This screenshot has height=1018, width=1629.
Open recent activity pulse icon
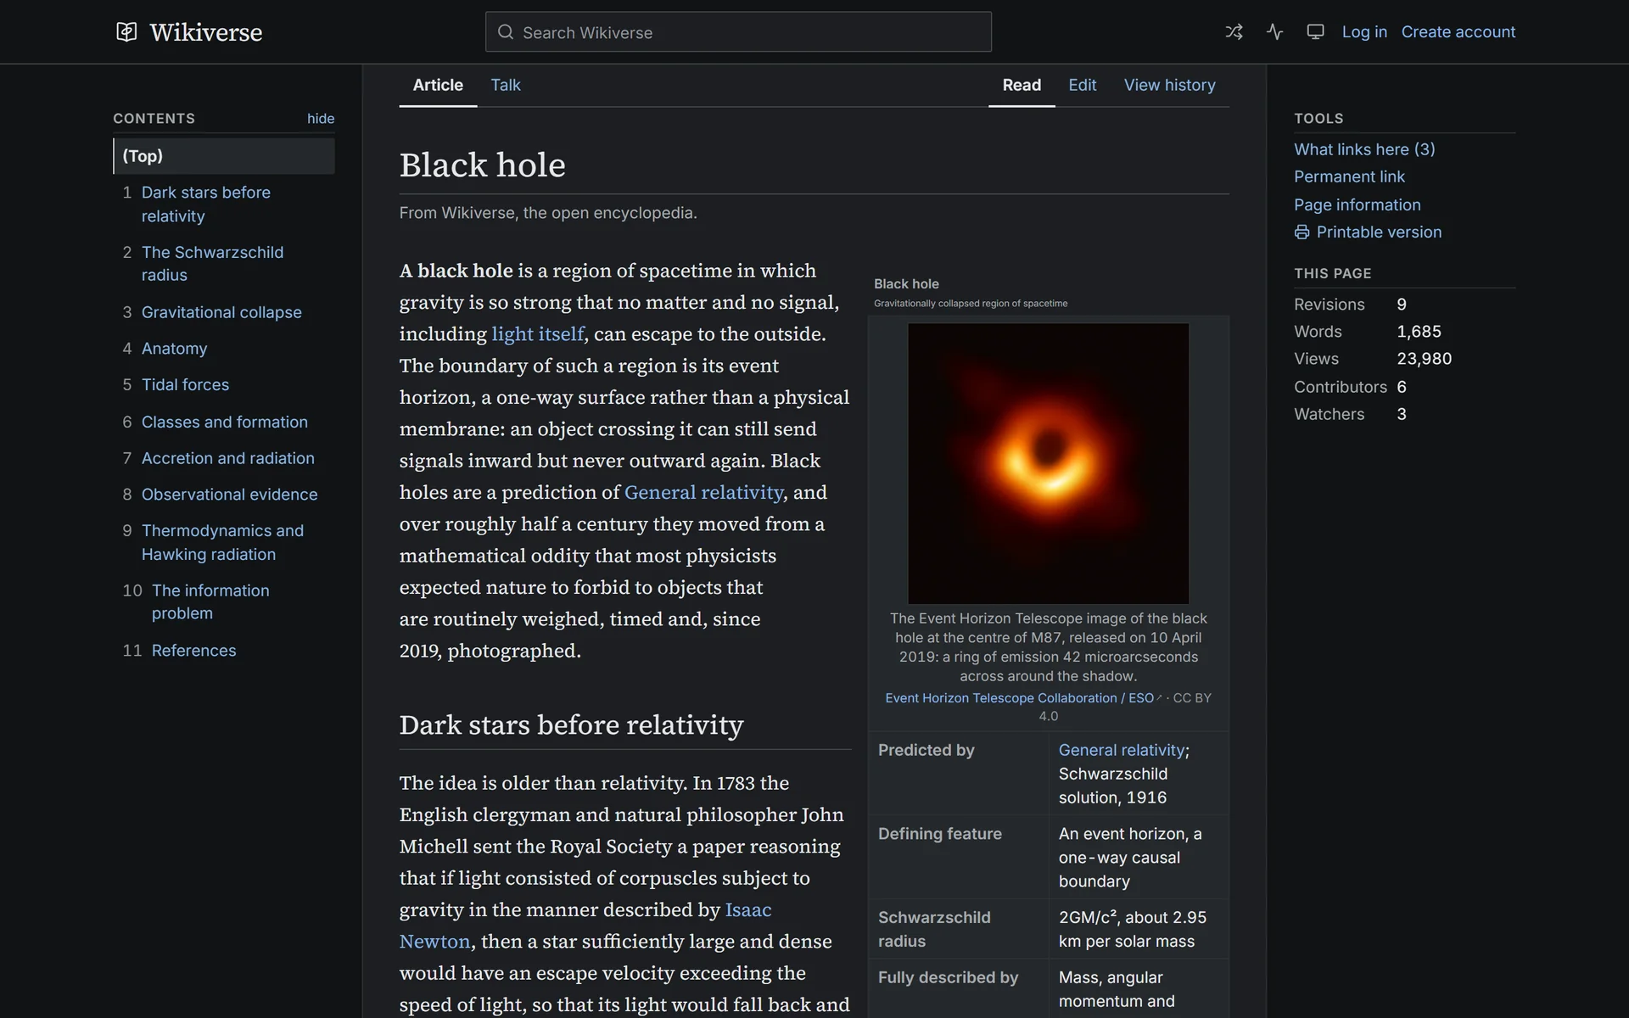click(x=1274, y=32)
